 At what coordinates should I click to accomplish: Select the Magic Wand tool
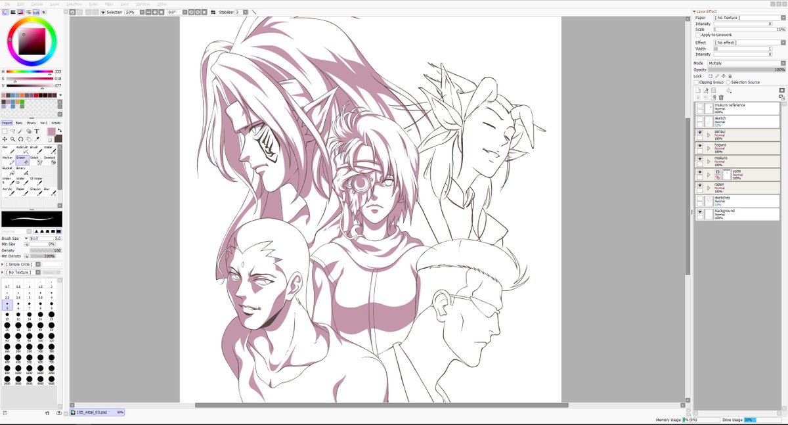pyautogui.click(x=20, y=131)
